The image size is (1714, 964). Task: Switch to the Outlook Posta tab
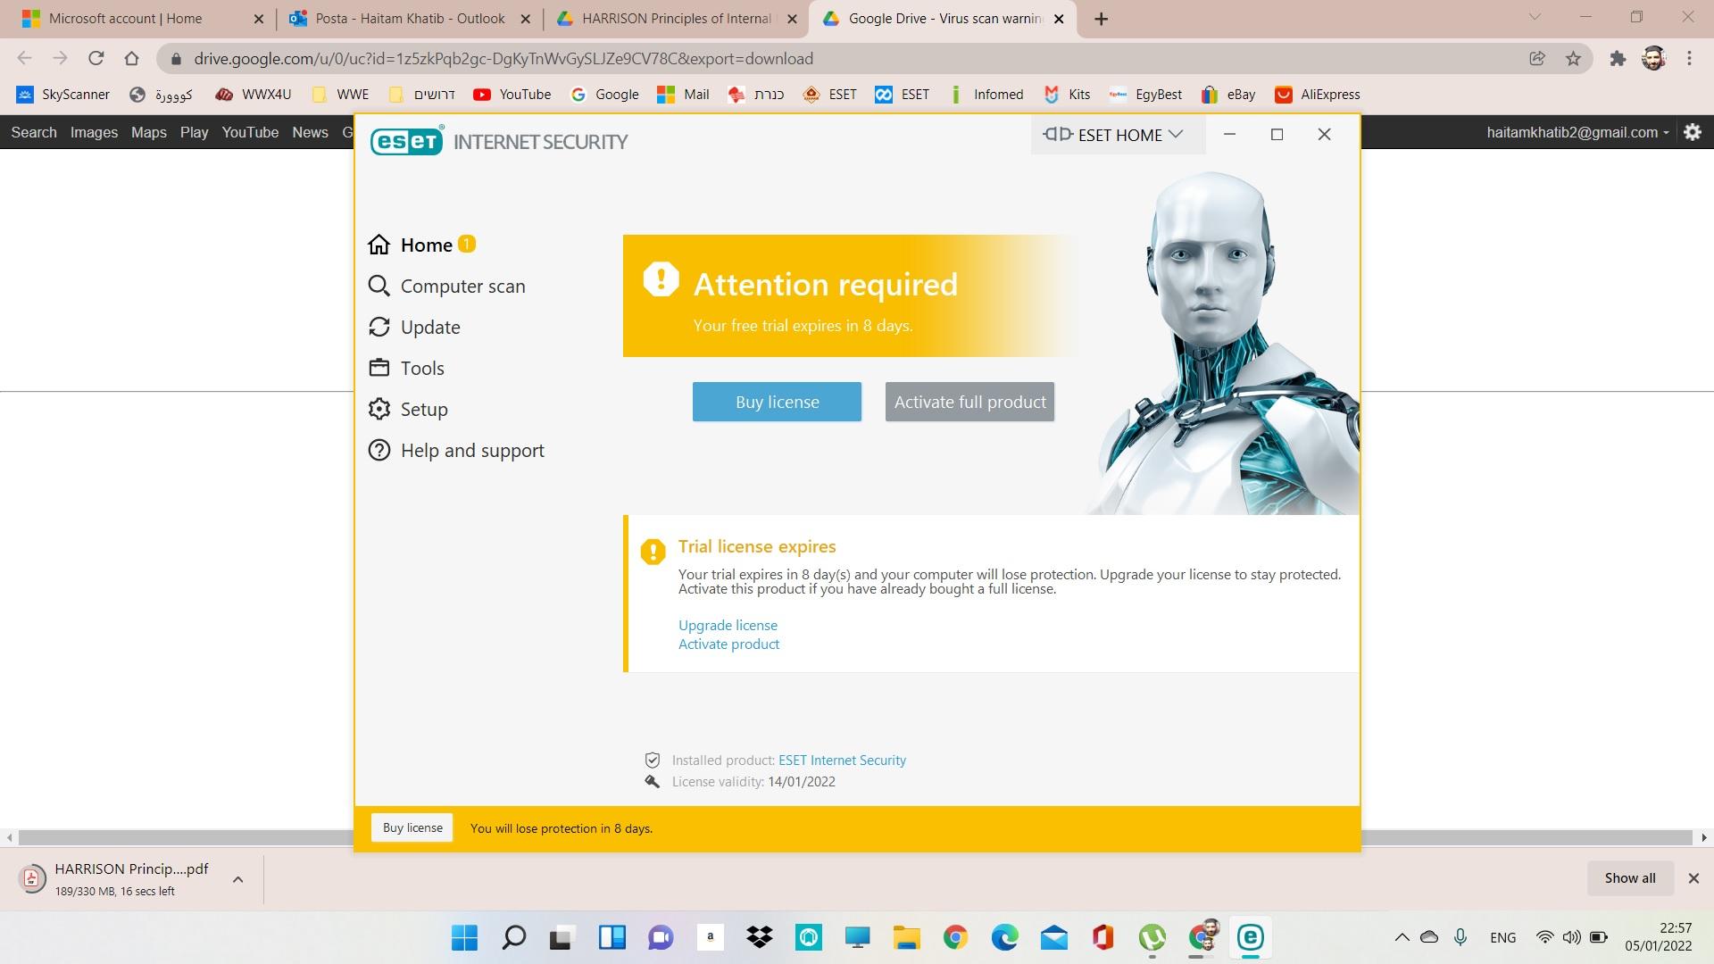(411, 19)
